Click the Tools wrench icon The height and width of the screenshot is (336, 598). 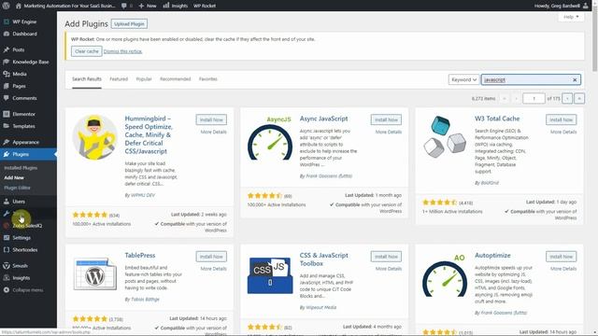click(7, 214)
